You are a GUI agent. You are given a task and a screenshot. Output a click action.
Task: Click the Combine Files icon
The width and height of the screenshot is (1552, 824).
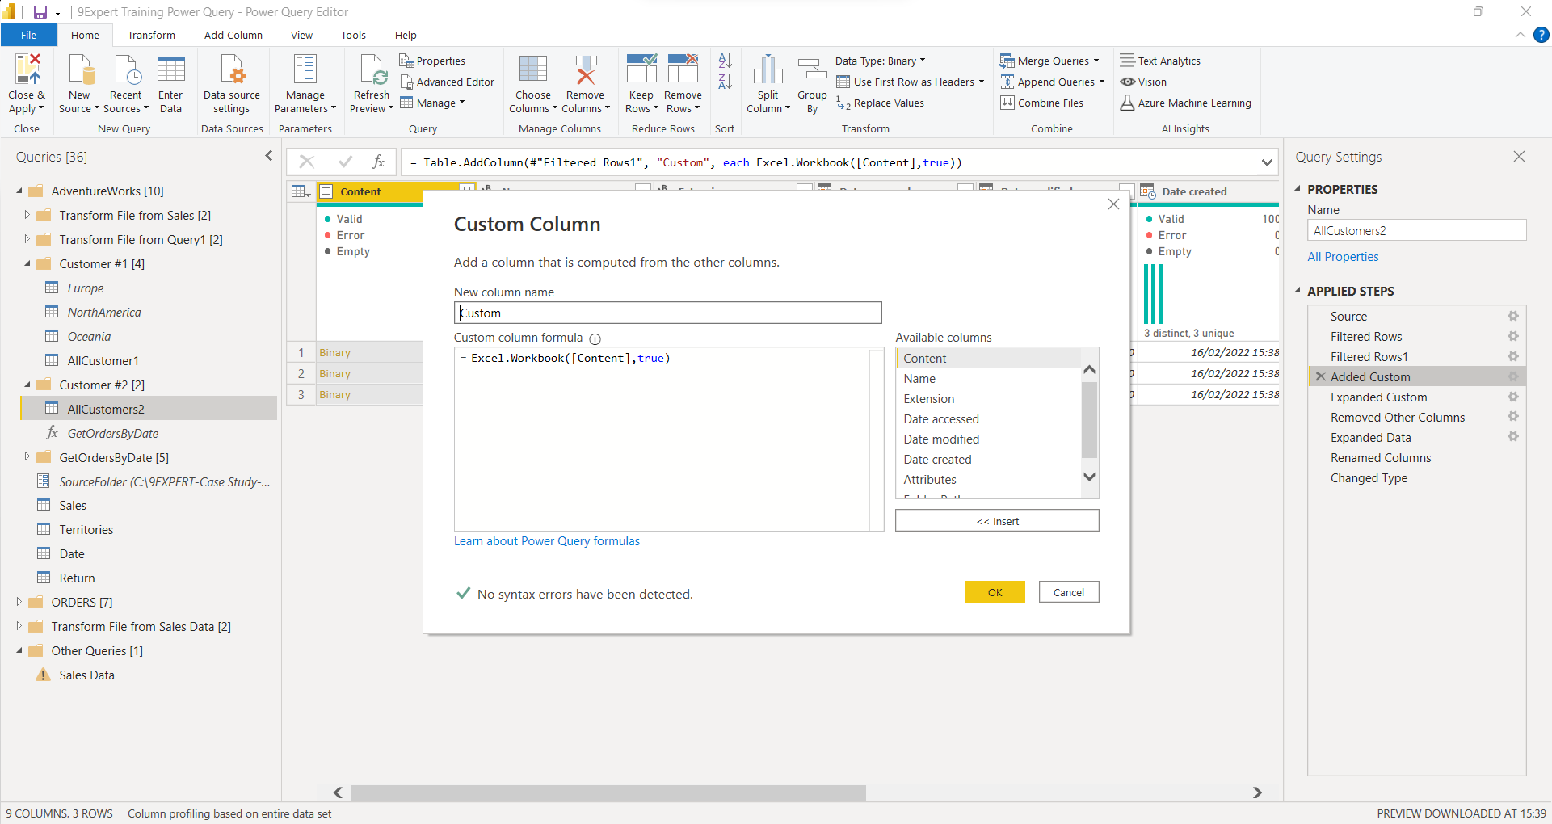coord(1007,103)
